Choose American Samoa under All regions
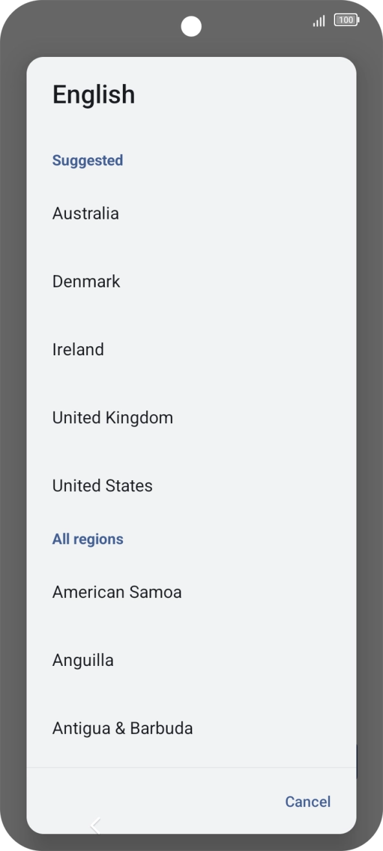 116,591
